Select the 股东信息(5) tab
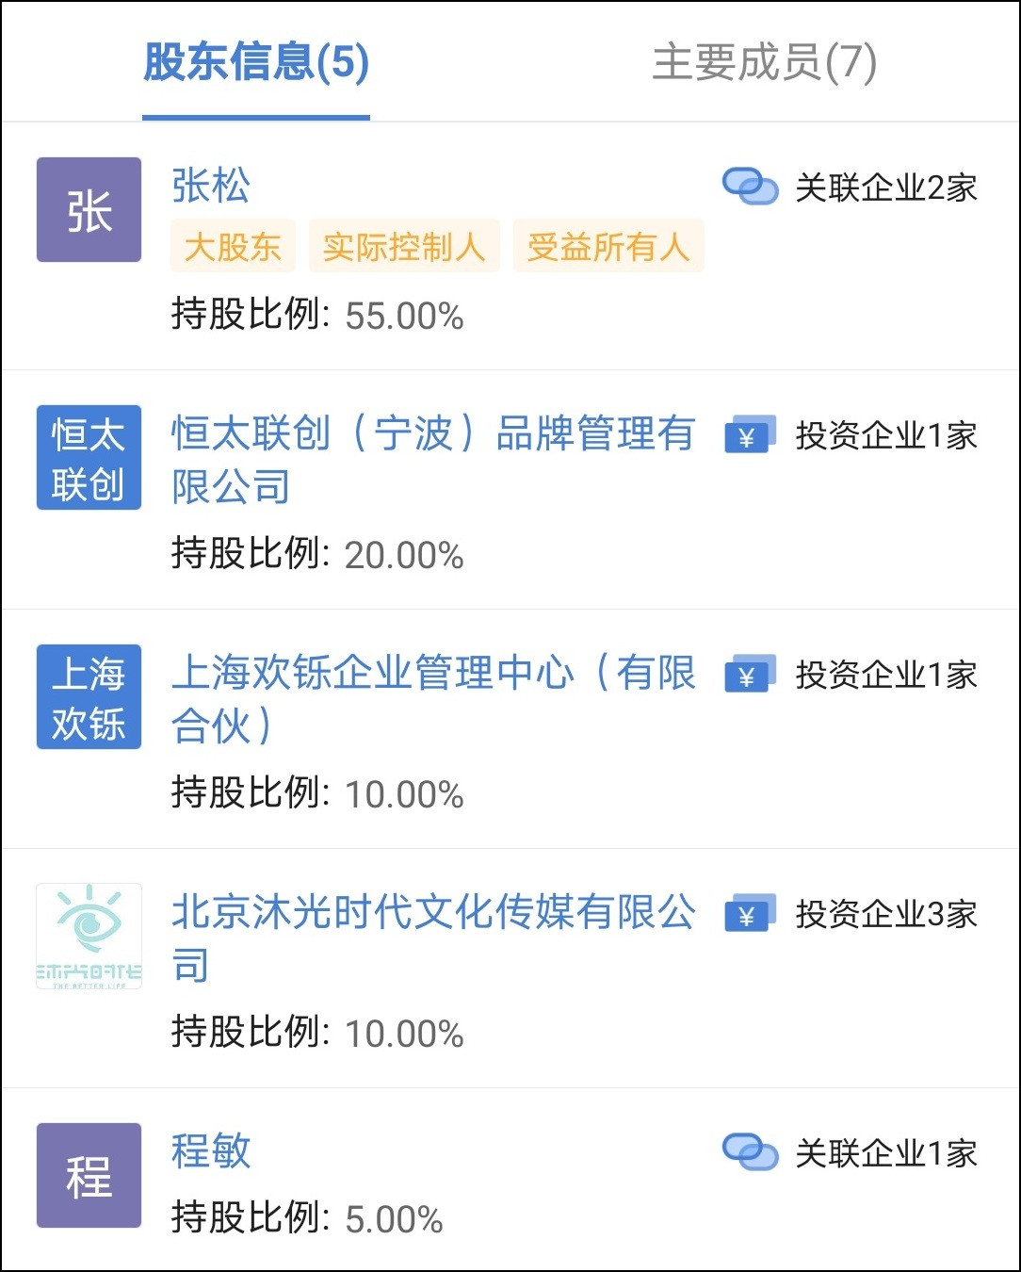 pyautogui.click(x=255, y=62)
